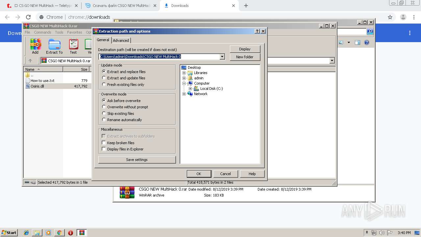Click the Internet Explorer taskbar icon

tap(26, 233)
